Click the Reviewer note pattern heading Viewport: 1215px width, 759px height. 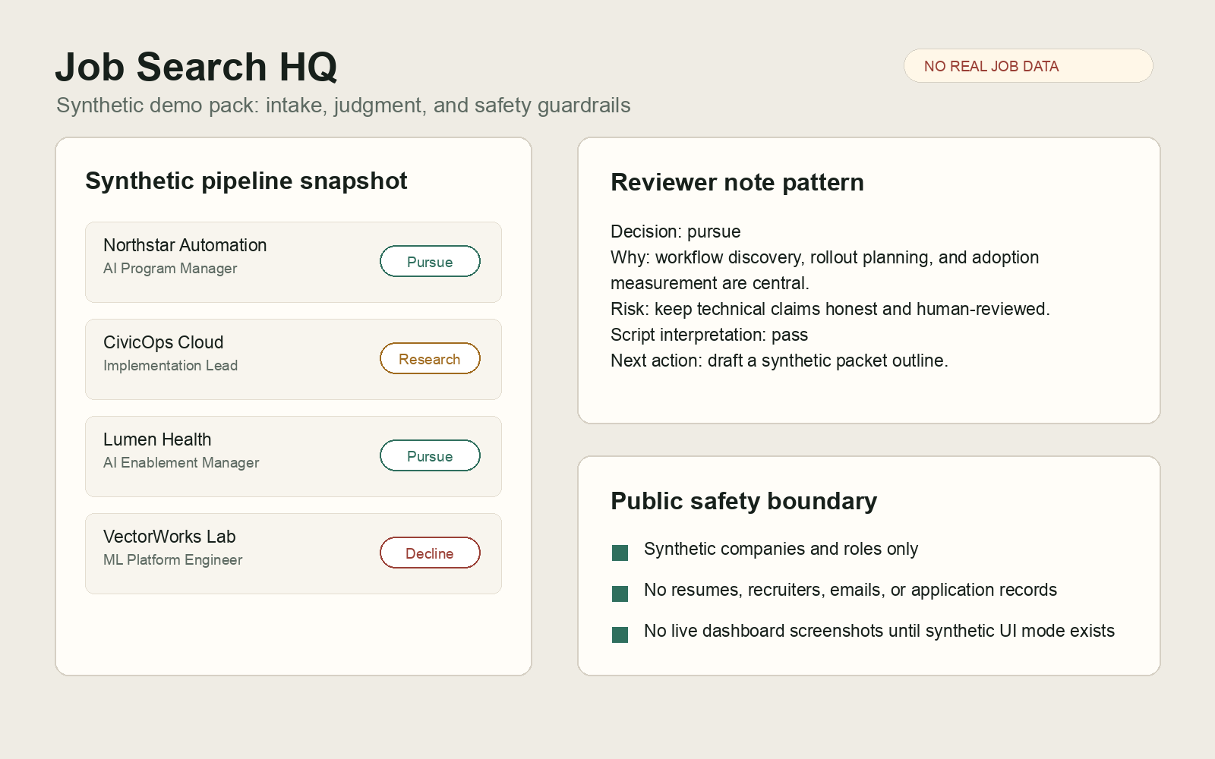click(737, 182)
